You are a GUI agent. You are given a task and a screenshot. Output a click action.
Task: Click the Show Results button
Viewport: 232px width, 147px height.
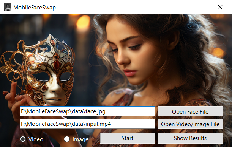tap(190, 138)
